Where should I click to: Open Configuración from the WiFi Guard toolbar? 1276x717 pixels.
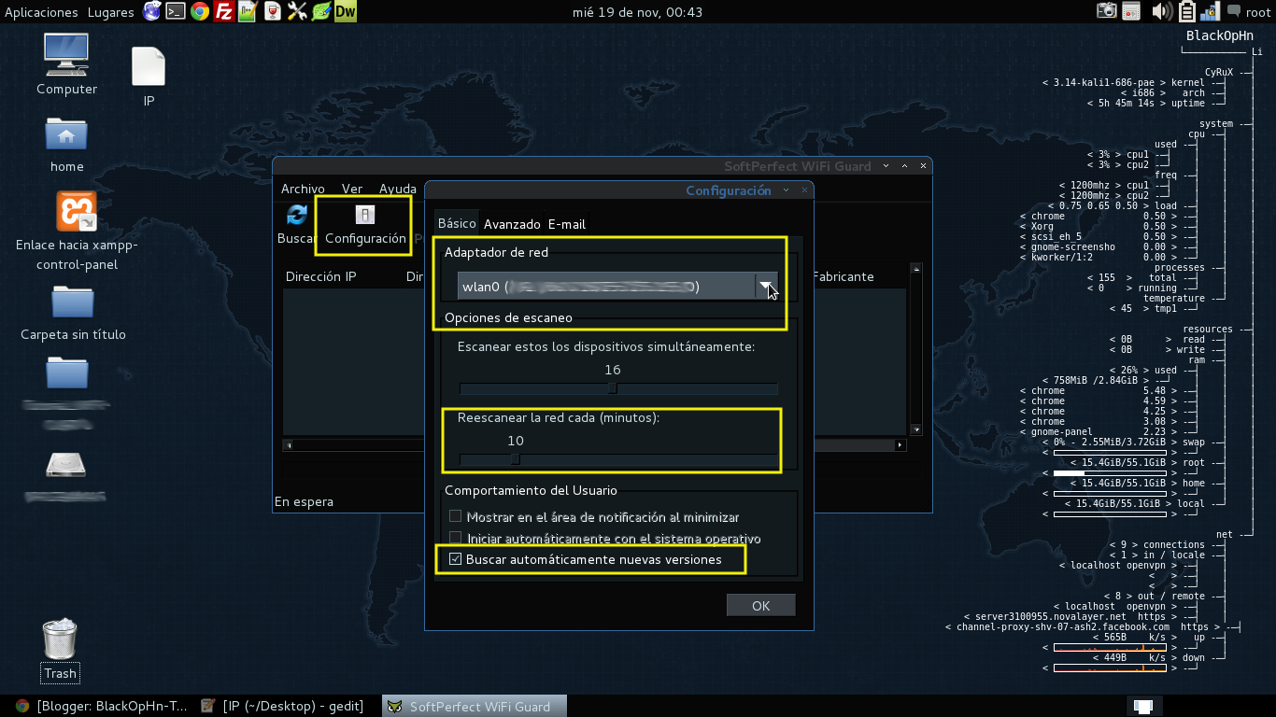point(365,225)
